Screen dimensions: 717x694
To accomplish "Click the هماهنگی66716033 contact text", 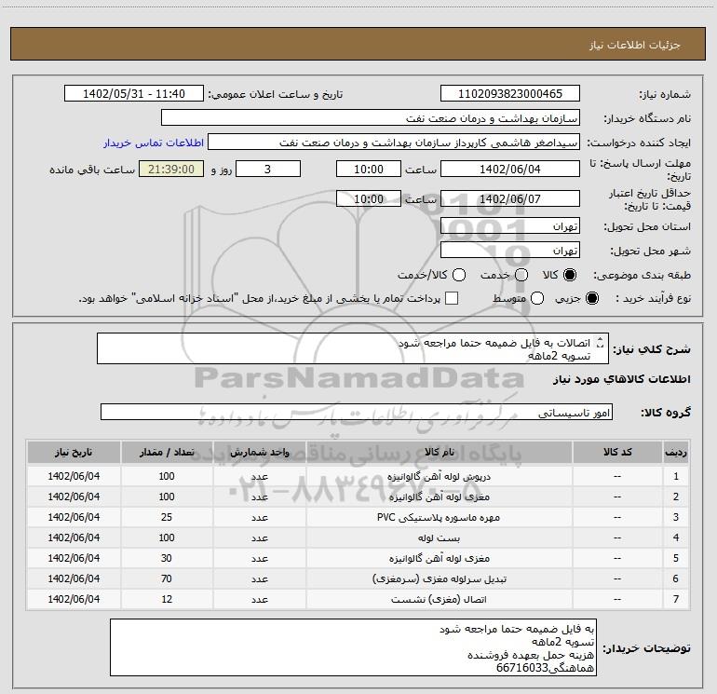I will (x=545, y=668).
